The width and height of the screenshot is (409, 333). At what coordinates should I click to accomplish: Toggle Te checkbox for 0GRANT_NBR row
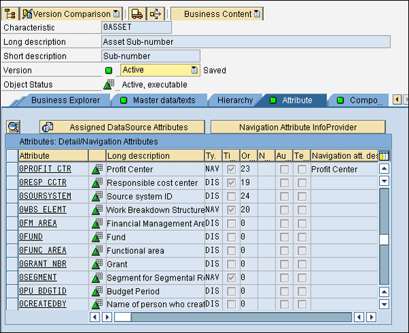(x=301, y=264)
